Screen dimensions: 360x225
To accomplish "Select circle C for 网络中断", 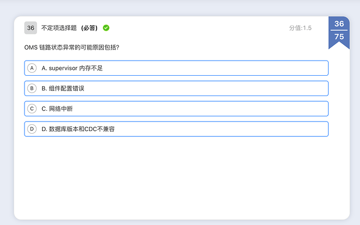I will tap(32, 109).
